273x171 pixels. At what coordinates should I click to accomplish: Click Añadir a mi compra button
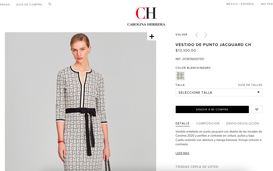coord(212,110)
